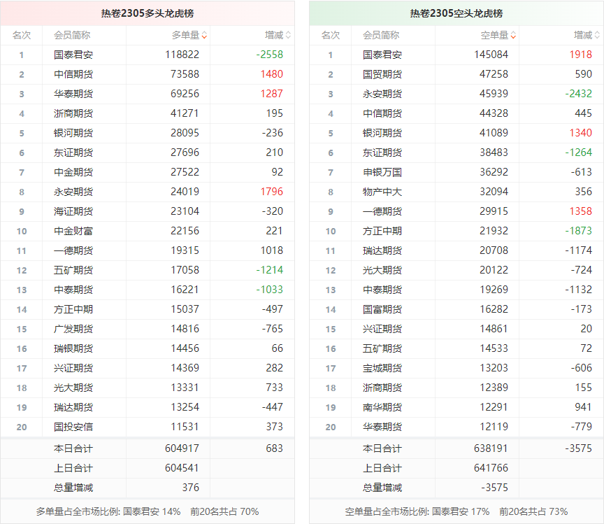Open 国泰君安 in the long positions table
This screenshot has width=604, height=524.
(x=73, y=55)
